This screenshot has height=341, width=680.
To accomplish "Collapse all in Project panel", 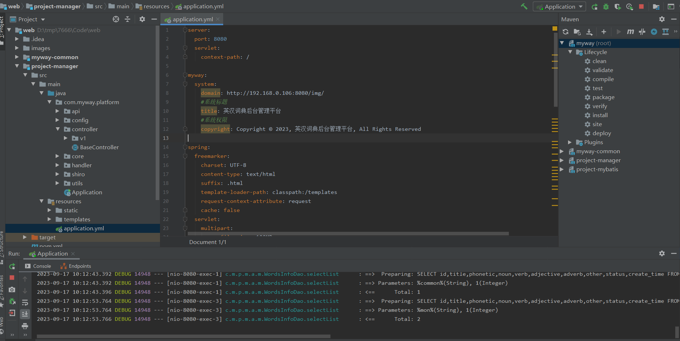I will (x=127, y=19).
